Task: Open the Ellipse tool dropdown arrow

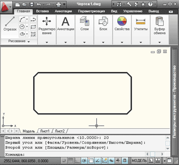Action: click(x=27, y=34)
